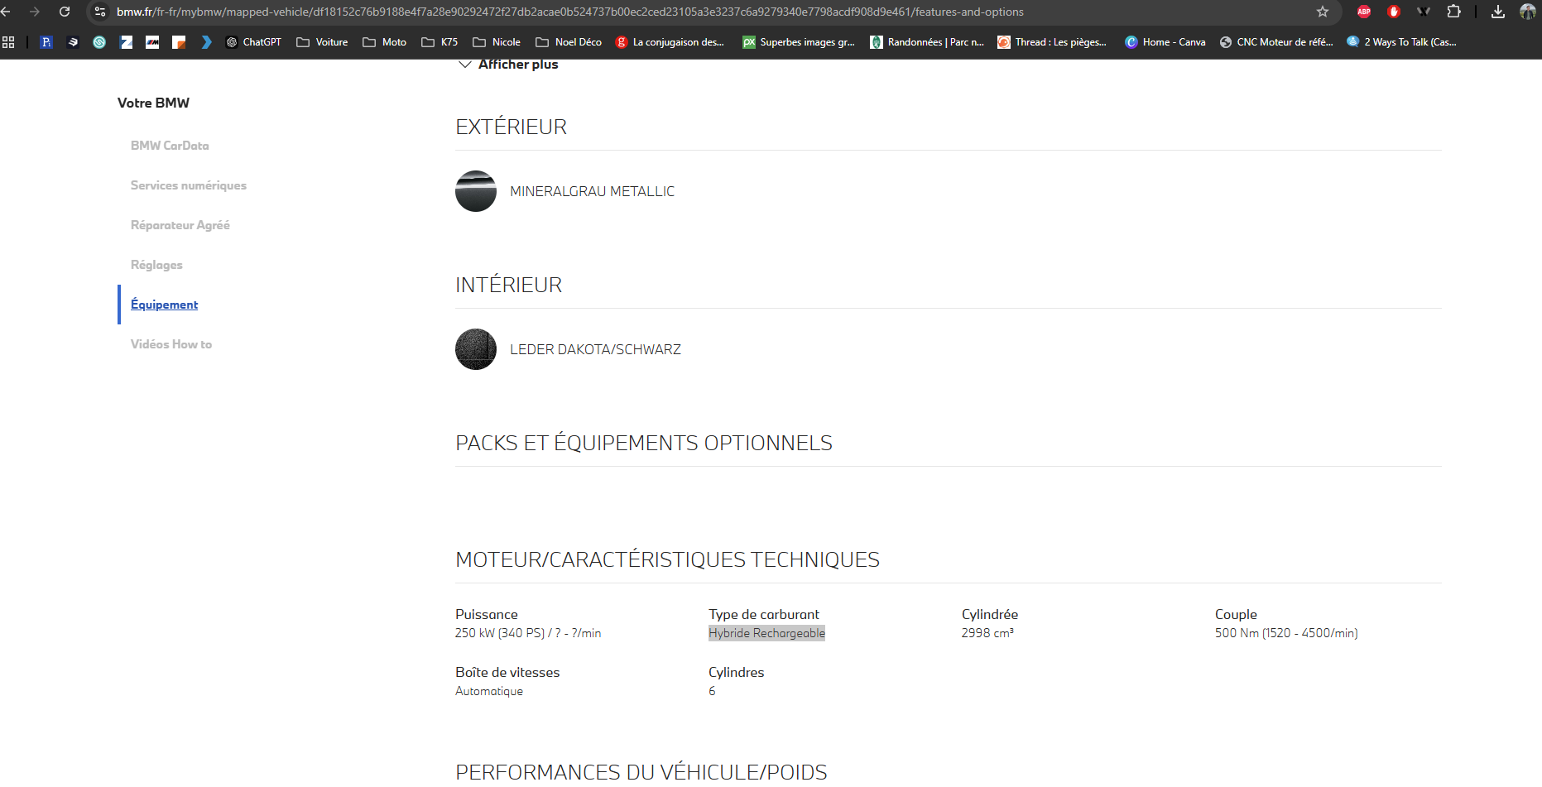Open the apps grid in bookmarks bar

[8, 42]
